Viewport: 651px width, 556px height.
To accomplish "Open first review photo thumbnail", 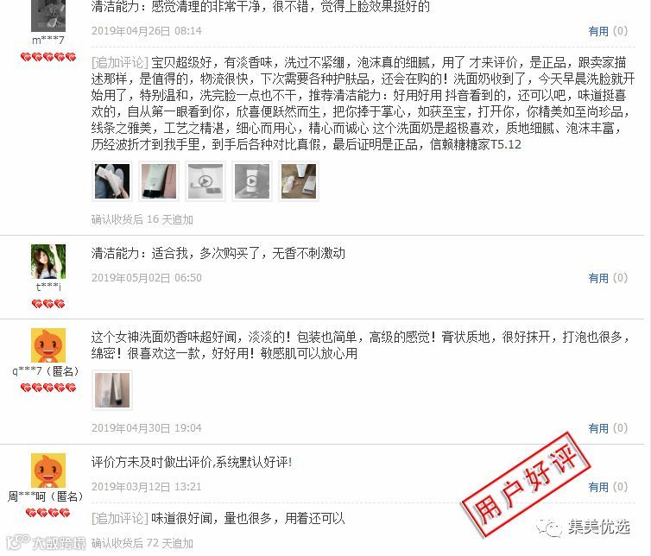I will pos(112,181).
